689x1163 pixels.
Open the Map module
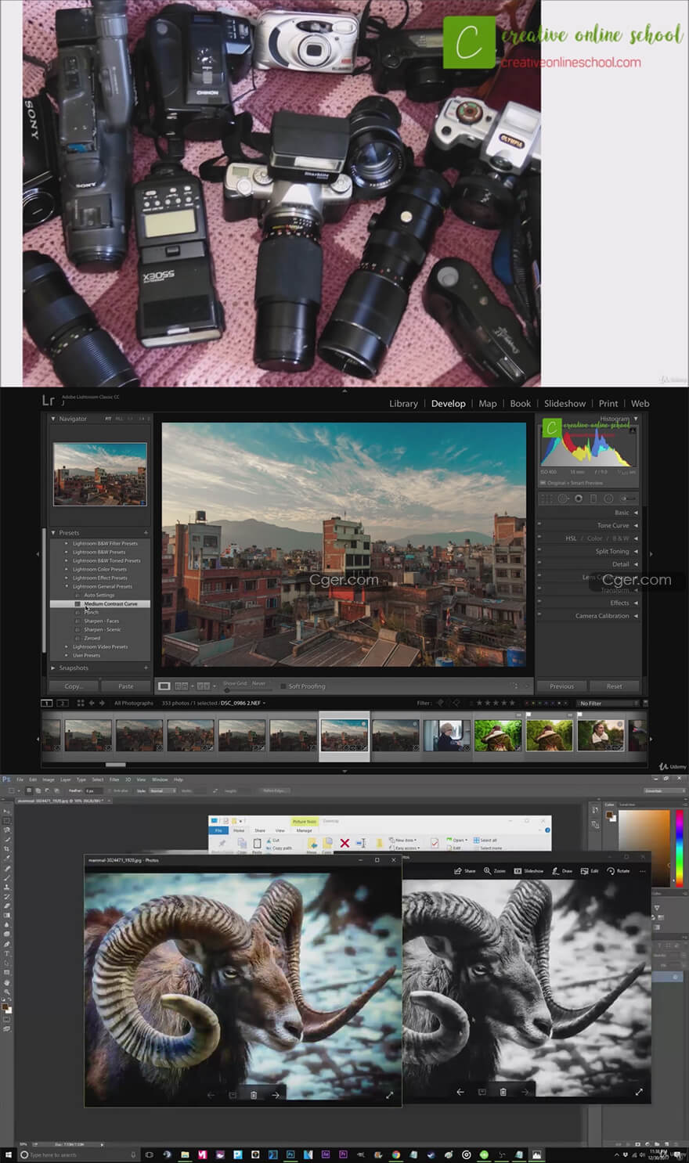click(488, 404)
